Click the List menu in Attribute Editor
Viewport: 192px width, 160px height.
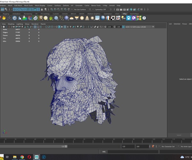[170, 24]
